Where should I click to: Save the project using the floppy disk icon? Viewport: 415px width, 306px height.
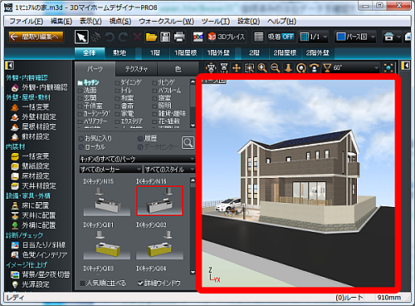point(165,37)
